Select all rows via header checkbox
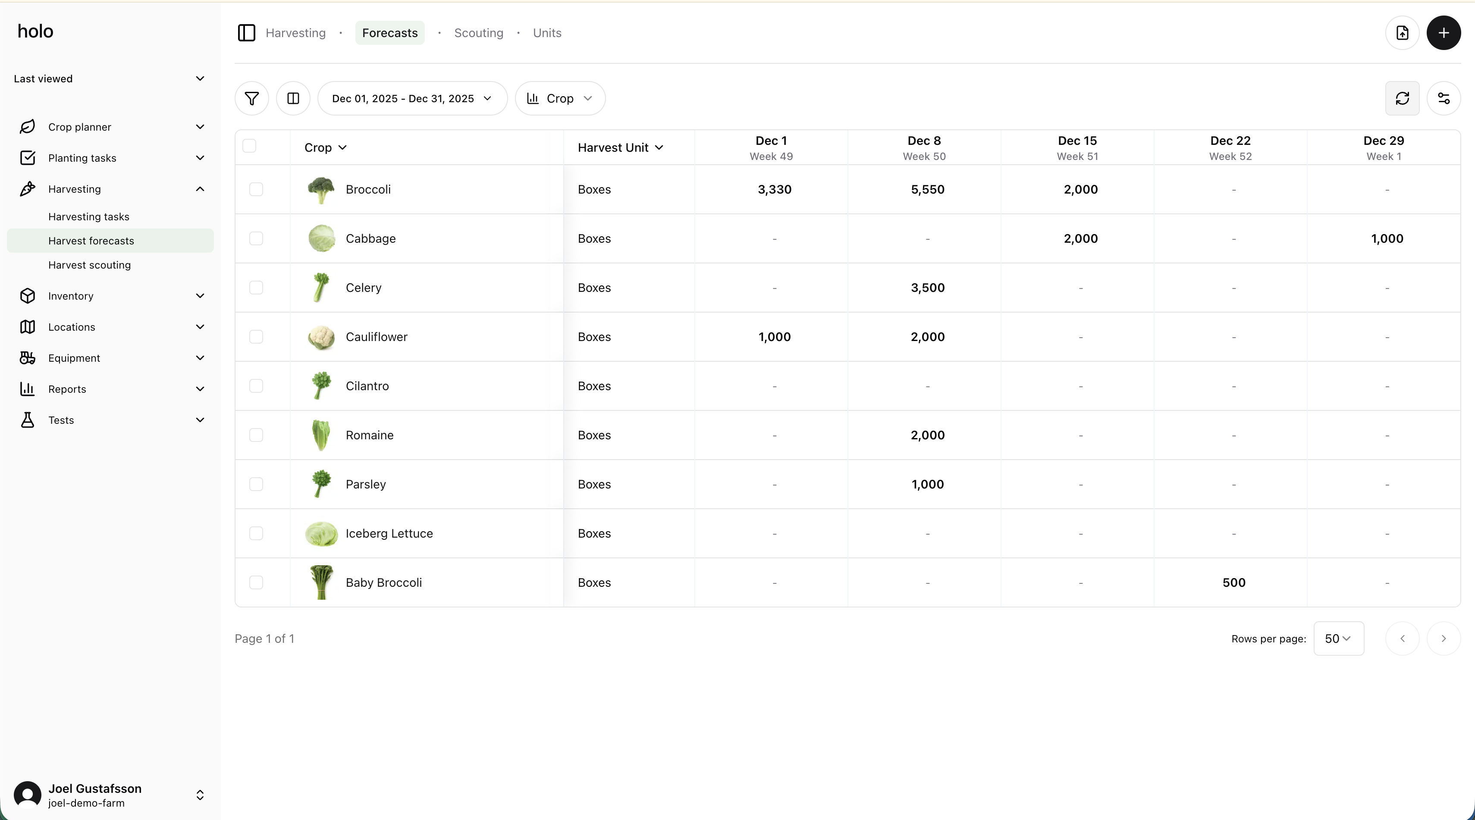 point(249,146)
